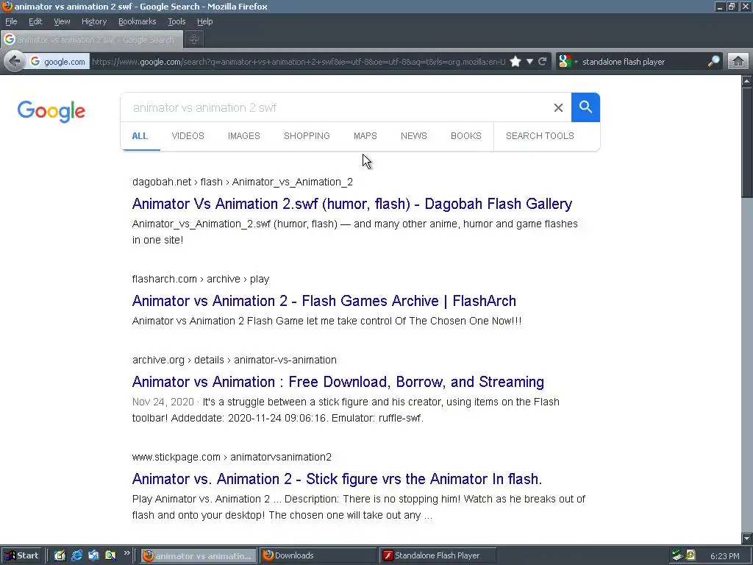Reload the page with the refresh icon
Image resolution: width=753 pixels, height=565 pixels.
[542, 62]
